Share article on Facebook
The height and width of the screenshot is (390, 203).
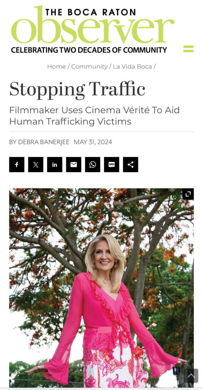(x=17, y=165)
